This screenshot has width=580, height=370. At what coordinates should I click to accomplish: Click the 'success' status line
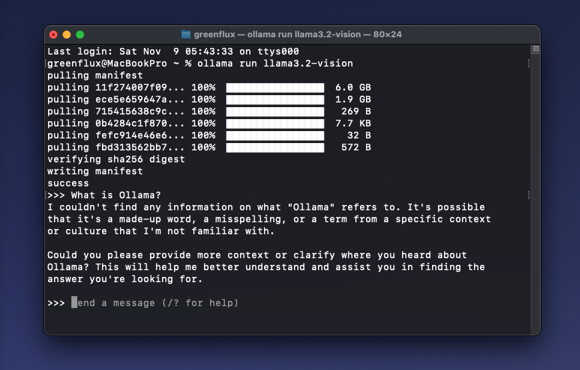coord(68,184)
